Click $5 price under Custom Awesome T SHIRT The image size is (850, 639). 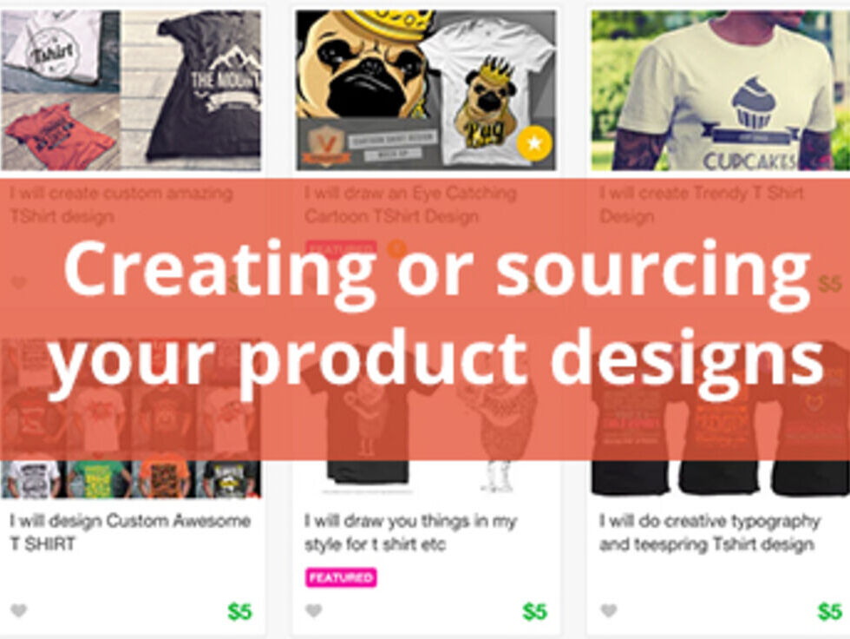point(239,612)
